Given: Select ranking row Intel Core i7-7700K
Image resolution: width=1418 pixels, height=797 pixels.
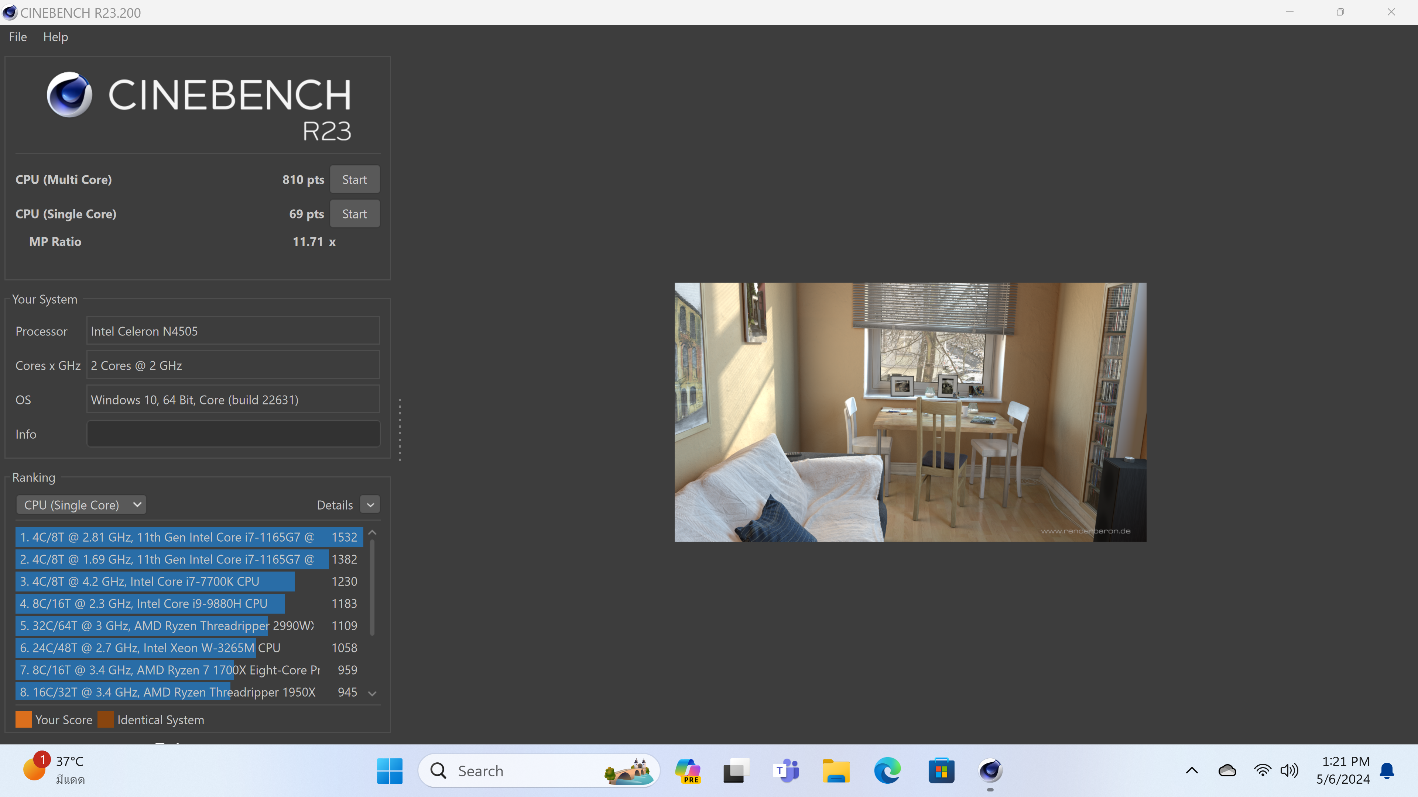Looking at the screenshot, I should pyautogui.click(x=189, y=581).
